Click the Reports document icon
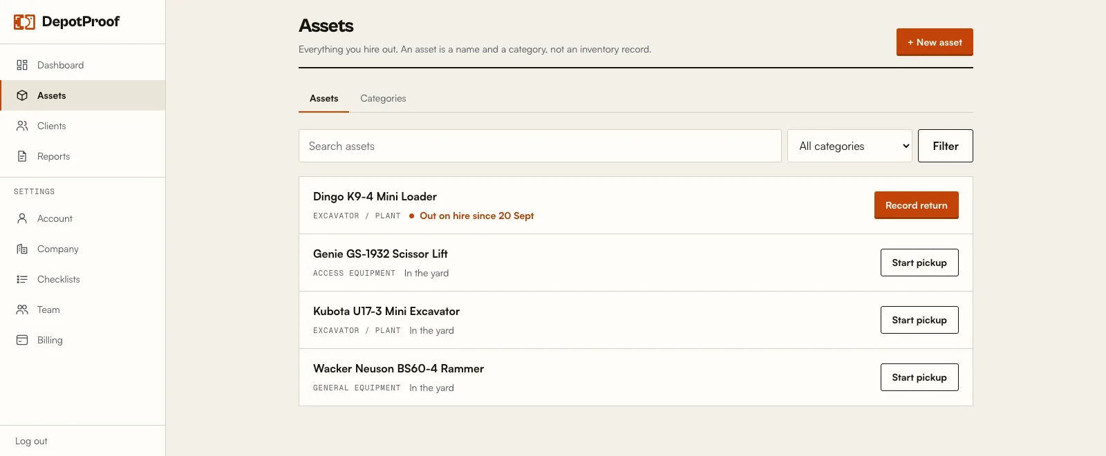The width and height of the screenshot is (1106, 456). coord(22,156)
